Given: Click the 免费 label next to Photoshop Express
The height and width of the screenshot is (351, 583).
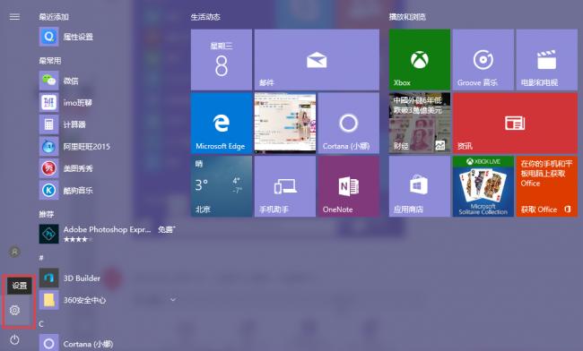Looking at the screenshot, I should point(166,229).
